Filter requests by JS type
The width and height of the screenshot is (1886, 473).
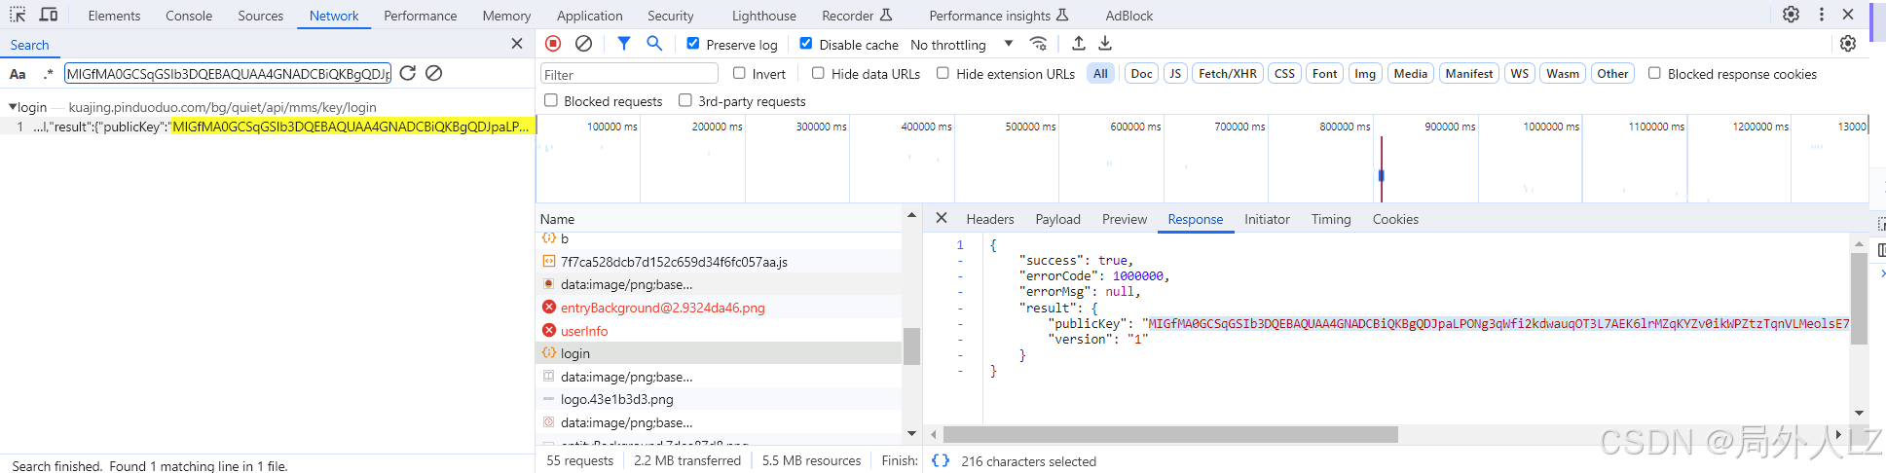(1175, 73)
